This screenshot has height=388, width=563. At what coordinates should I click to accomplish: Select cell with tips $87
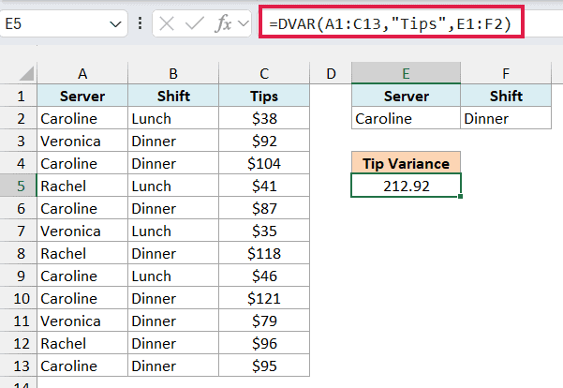coord(264,208)
